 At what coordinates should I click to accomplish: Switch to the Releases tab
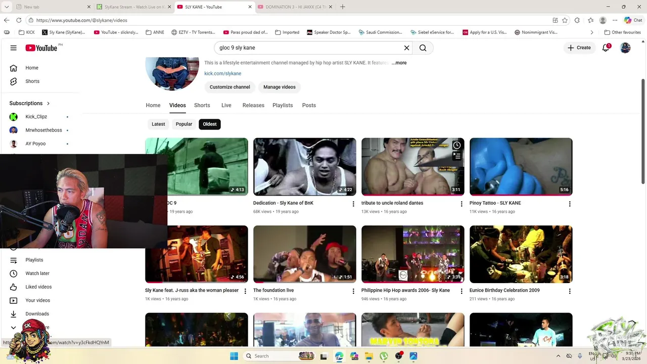[x=253, y=105]
